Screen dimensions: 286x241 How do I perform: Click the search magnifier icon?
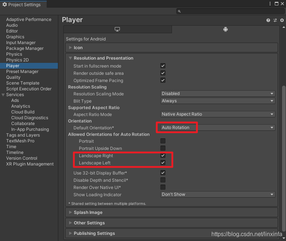point(179,11)
